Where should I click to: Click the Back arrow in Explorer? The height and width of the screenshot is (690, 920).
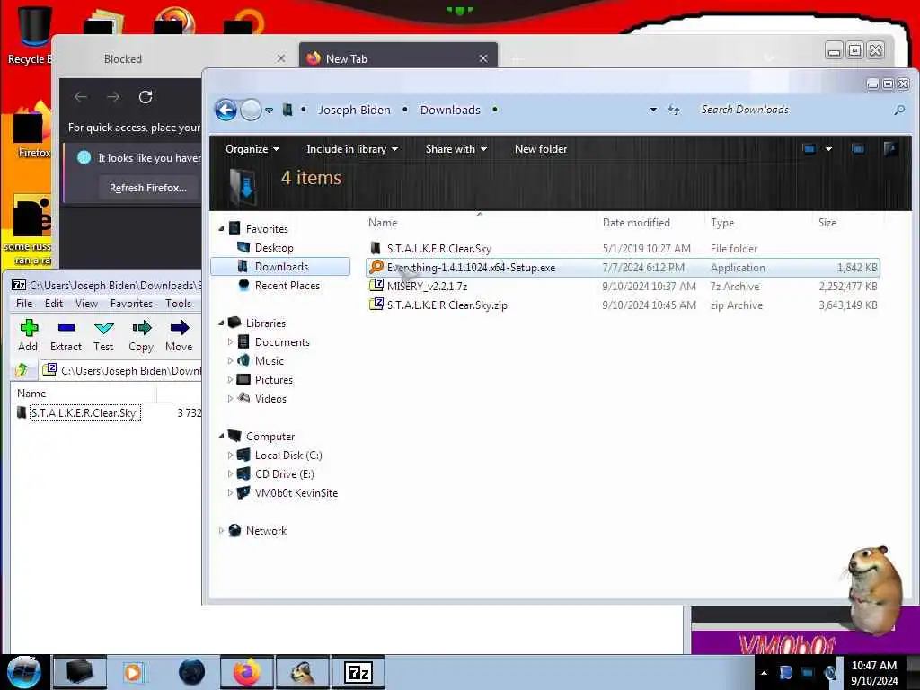[226, 110]
